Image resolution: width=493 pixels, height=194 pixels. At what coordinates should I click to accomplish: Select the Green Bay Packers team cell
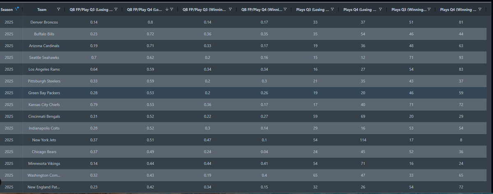pyautogui.click(x=44, y=93)
